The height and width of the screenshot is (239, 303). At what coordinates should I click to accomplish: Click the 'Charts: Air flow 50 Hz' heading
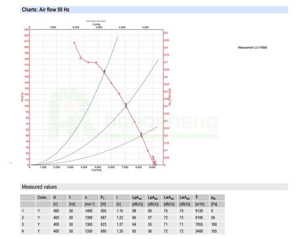tap(45, 10)
